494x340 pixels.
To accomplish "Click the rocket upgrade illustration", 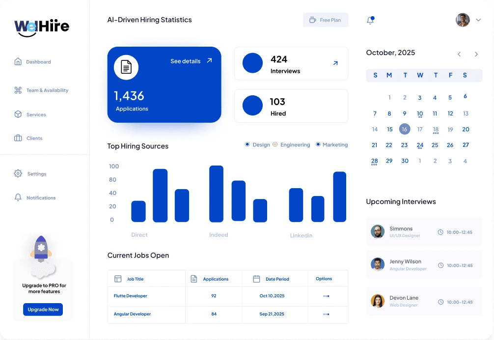I will (x=43, y=257).
